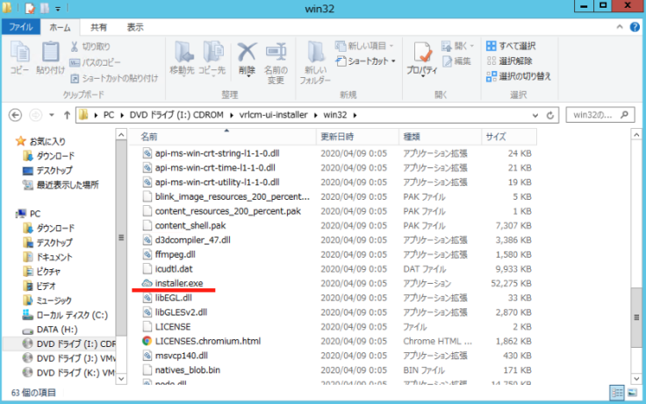Click the Properties checkmark icon
646x404 pixels.
pyautogui.click(x=422, y=53)
